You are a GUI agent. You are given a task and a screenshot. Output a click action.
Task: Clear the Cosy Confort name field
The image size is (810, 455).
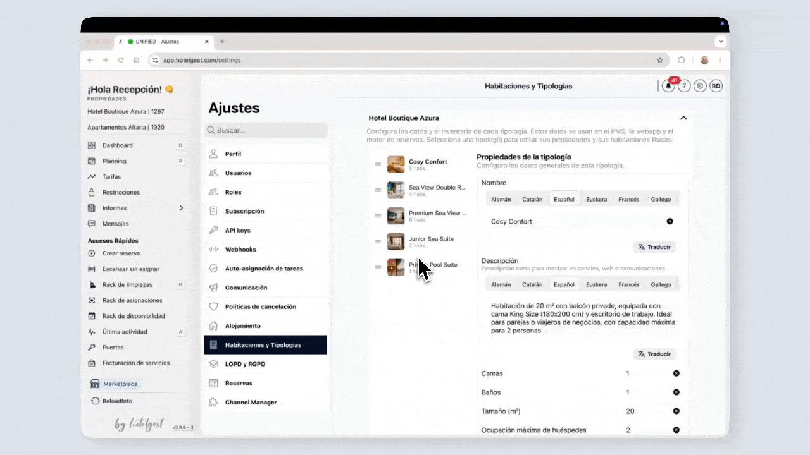click(670, 221)
